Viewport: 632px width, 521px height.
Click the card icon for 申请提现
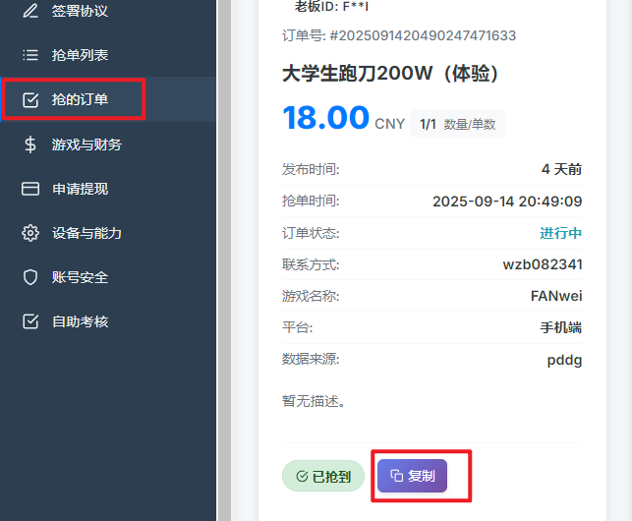click(30, 189)
